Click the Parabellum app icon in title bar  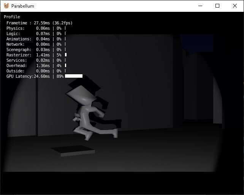6,6
